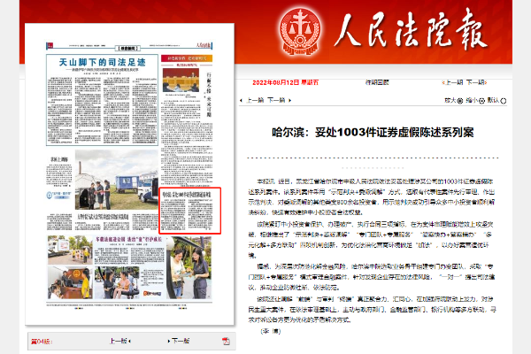Click the 缩小 zoom-out text size icon
531x354 pixels.
point(484,101)
